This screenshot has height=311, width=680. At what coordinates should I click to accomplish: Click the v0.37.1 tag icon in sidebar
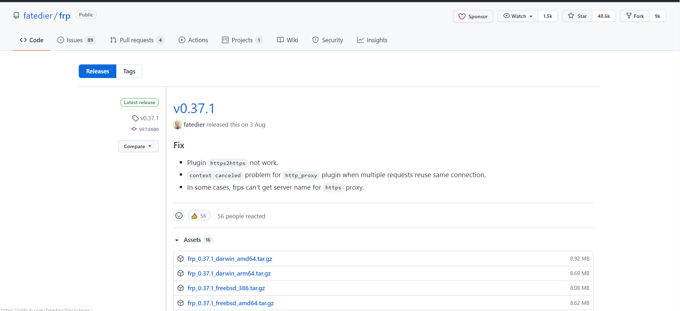point(135,118)
